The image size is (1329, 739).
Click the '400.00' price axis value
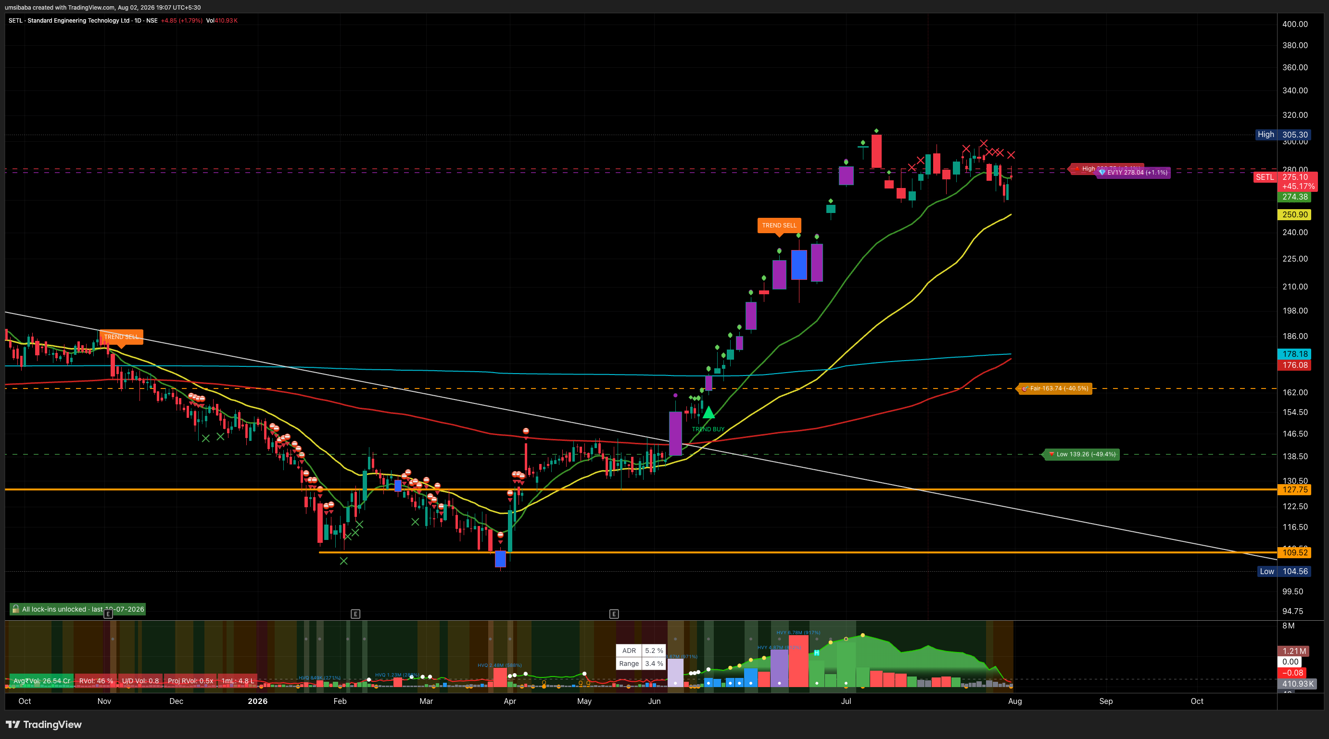click(1295, 24)
